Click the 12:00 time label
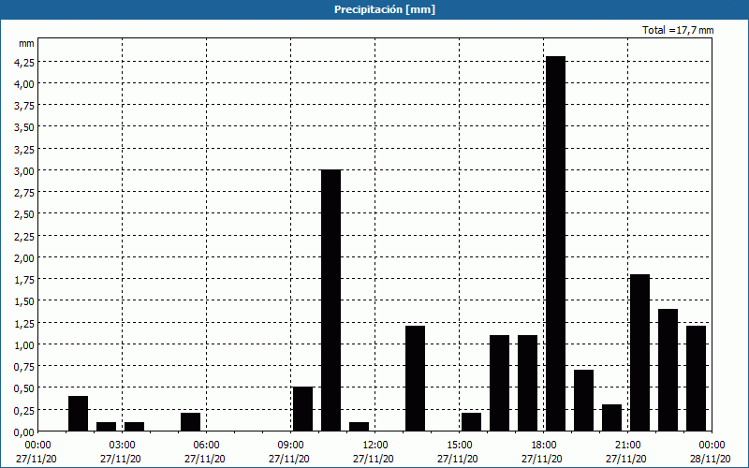749x468 pixels. (x=375, y=446)
